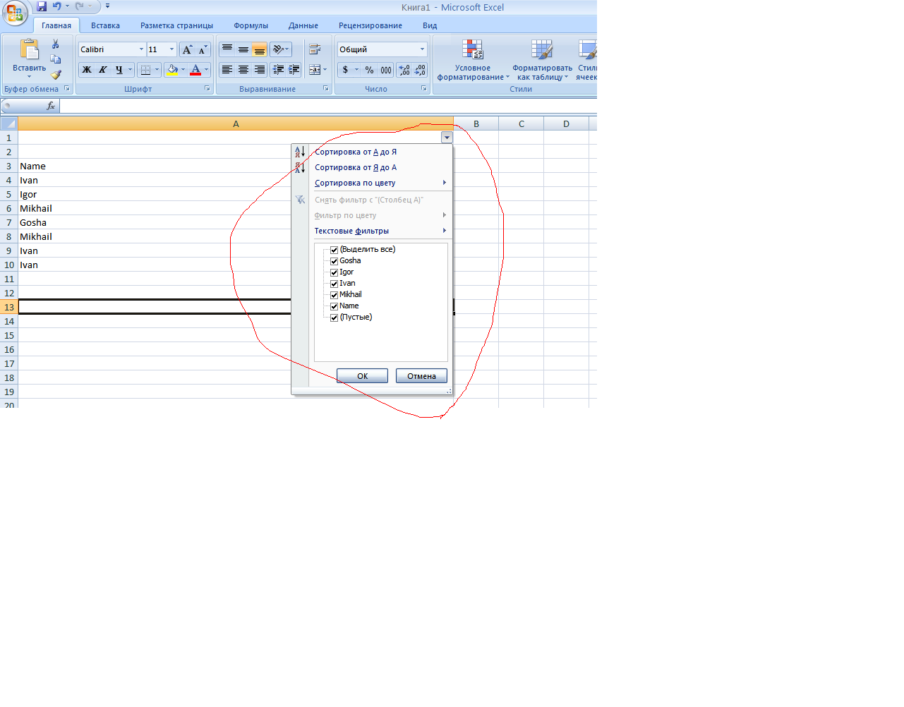Center text horizontally
904x707 pixels.
243,70
